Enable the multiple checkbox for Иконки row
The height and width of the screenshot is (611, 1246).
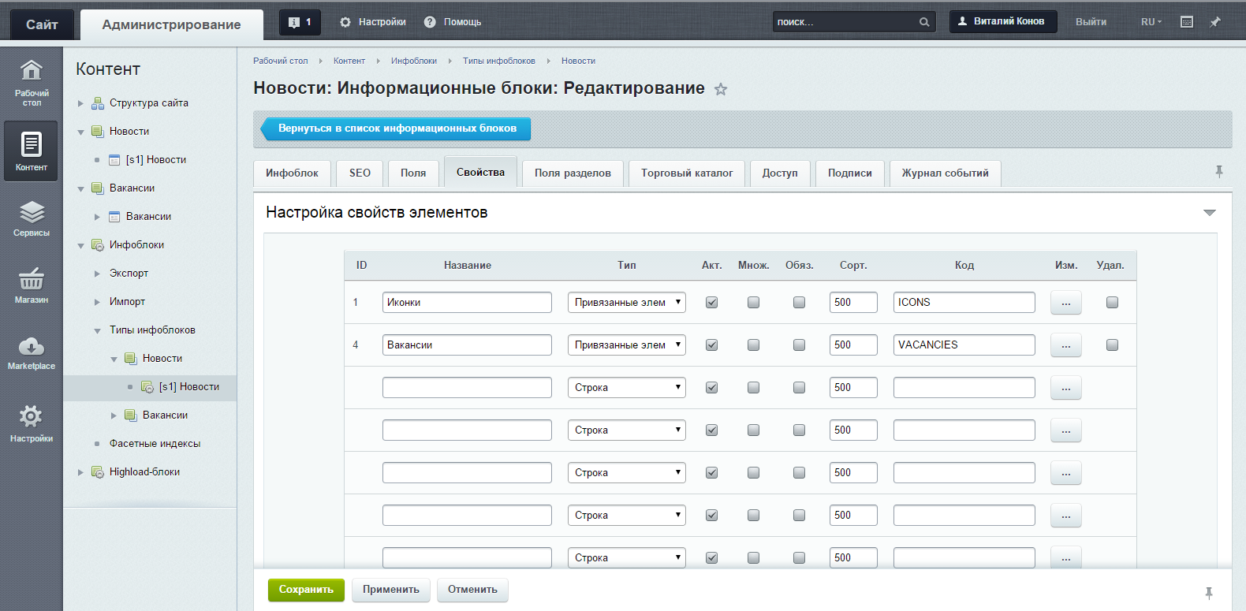click(x=753, y=303)
